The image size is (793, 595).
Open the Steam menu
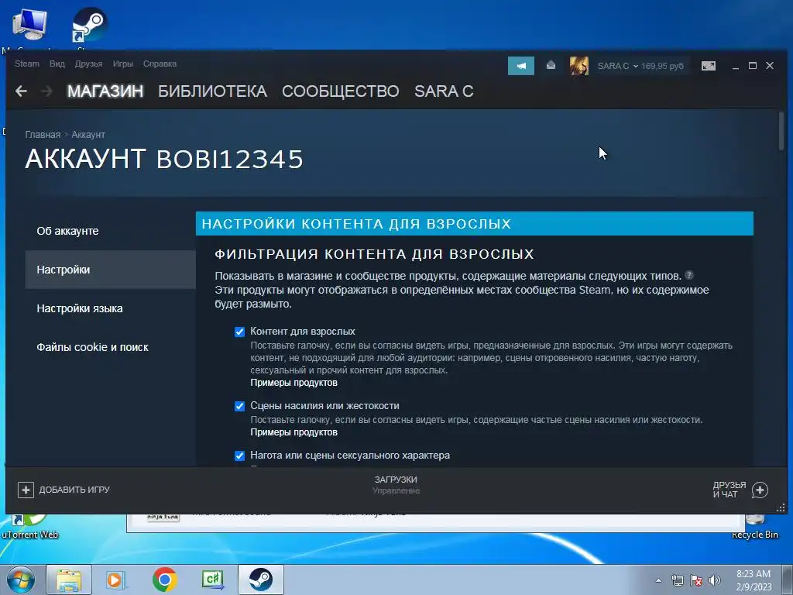coord(27,64)
